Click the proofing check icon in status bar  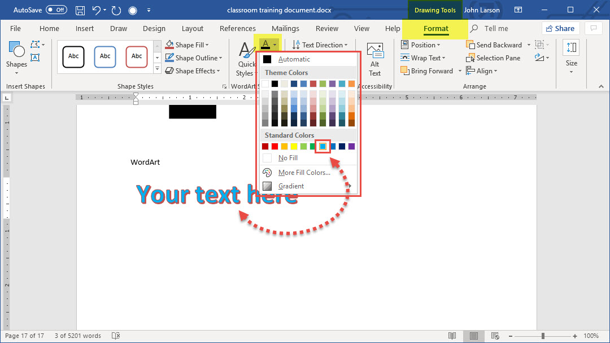pyautogui.click(x=116, y=336)
